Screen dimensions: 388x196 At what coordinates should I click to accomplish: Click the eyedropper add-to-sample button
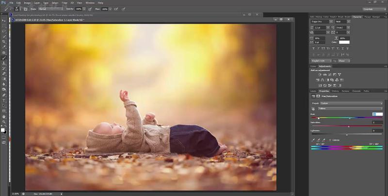coord(319,140)
